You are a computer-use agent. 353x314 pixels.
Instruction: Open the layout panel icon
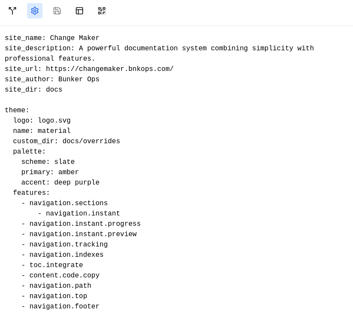(79, 11)
